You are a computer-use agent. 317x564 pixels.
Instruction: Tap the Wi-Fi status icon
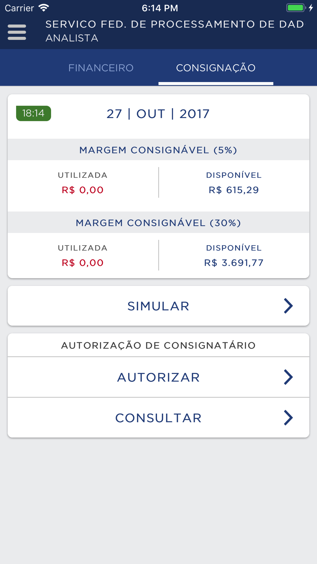click(x=43, y=8)
